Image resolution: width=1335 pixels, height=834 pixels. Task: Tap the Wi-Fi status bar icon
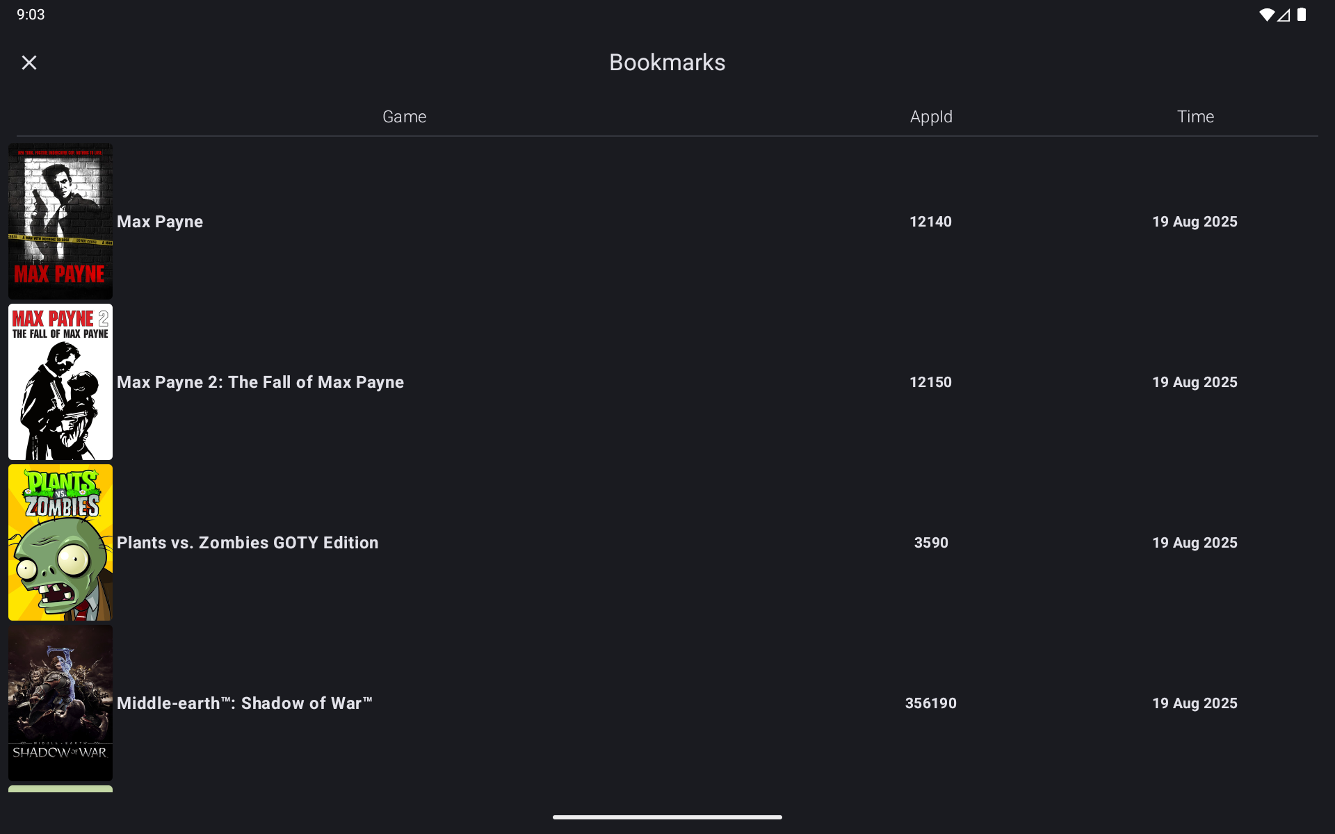(x=1266, y=15)
